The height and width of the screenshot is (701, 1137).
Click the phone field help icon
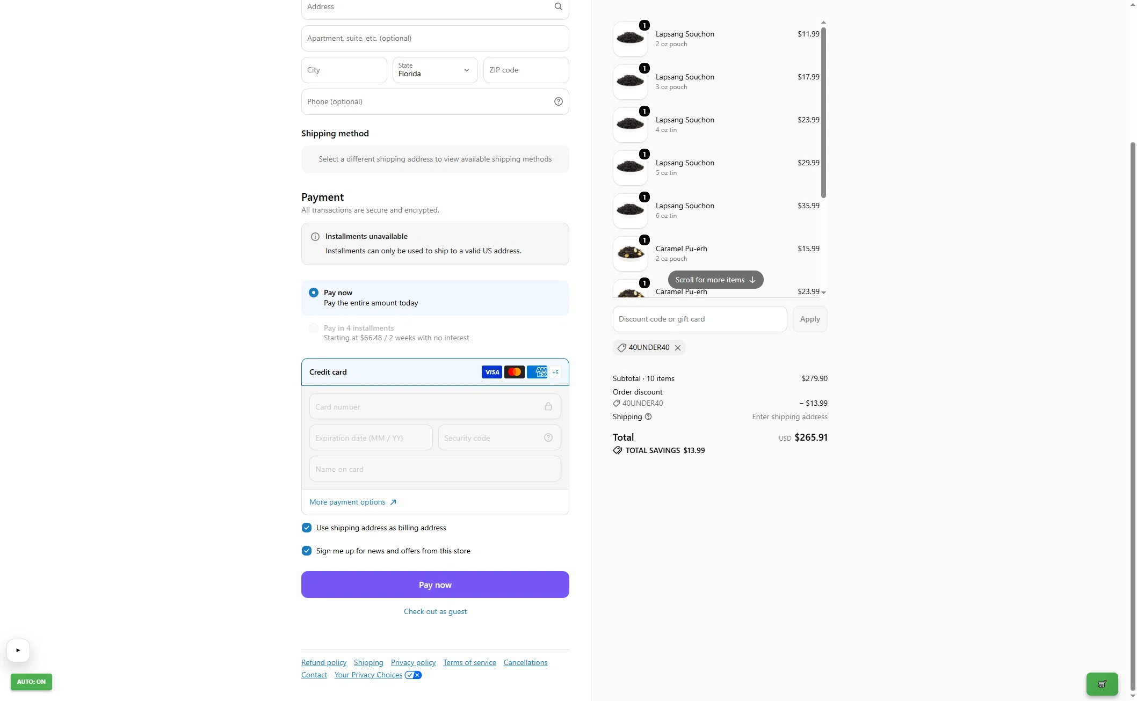(558, 101)
